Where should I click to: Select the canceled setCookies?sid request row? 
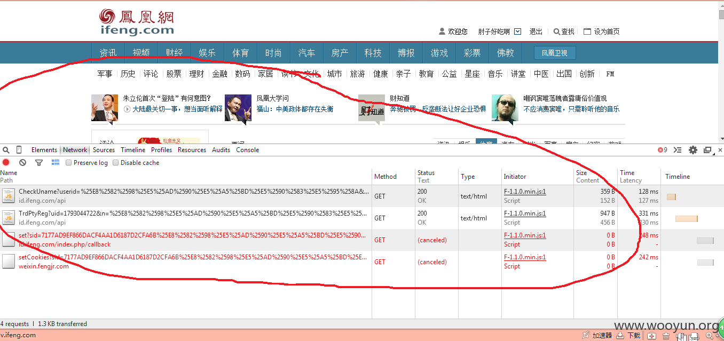(x=362, y=261)
